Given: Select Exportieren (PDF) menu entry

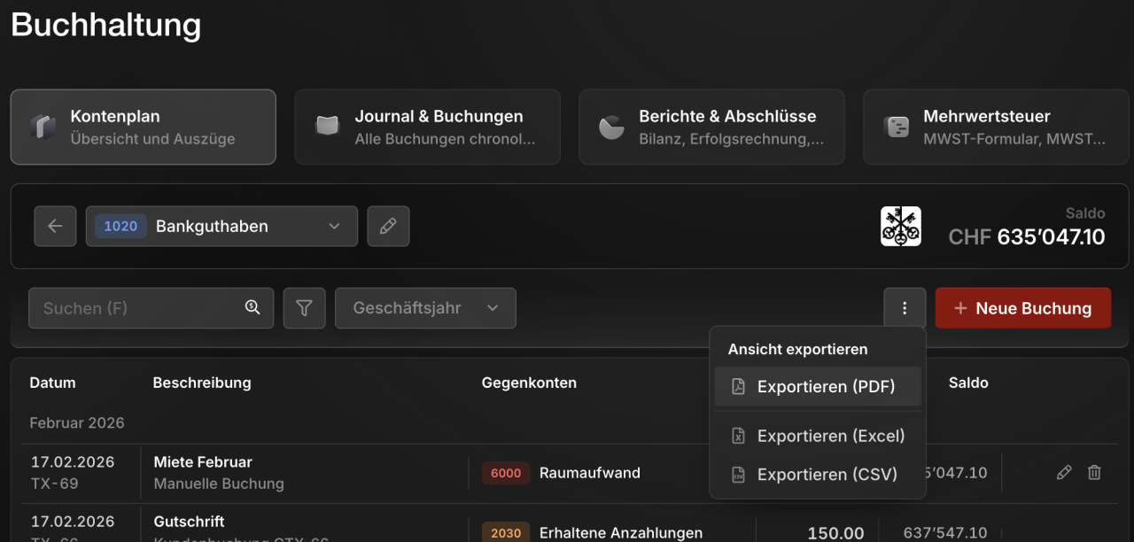Looking at the screenshot, I should 818,387.
